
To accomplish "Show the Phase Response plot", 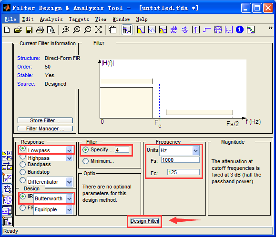I will pyautogui.click(x=152, y=30).
